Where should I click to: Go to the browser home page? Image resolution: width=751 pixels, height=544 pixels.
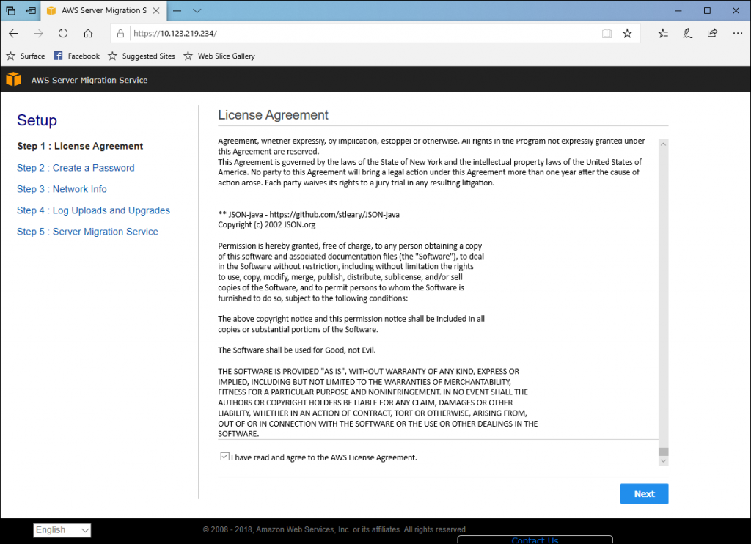point(88,33)
